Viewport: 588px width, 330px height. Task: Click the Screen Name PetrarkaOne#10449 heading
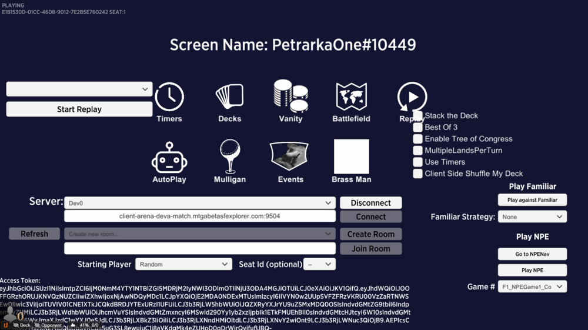293,45
